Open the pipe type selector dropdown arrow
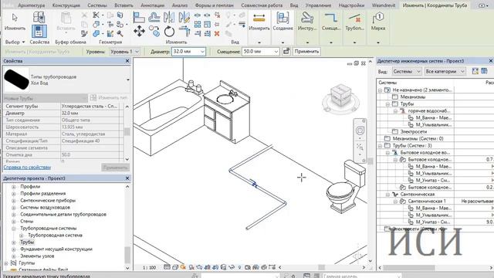Viewport: 494px width, 278px height. (x=127, y=80)
